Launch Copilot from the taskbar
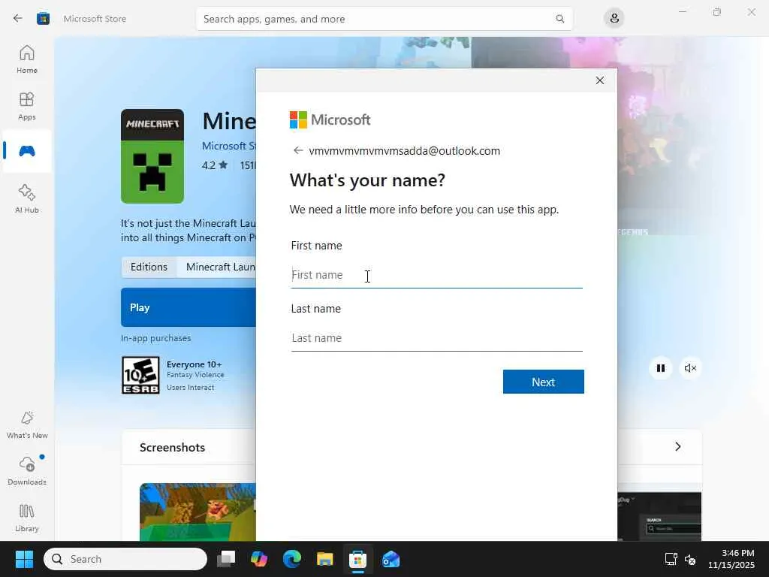This screenshot has height=577, width=769. (x=259, y=559)
